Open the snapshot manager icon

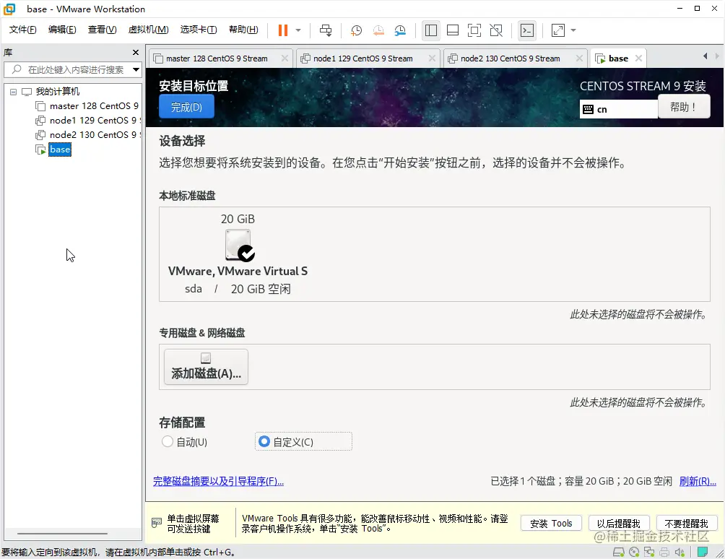400,30
